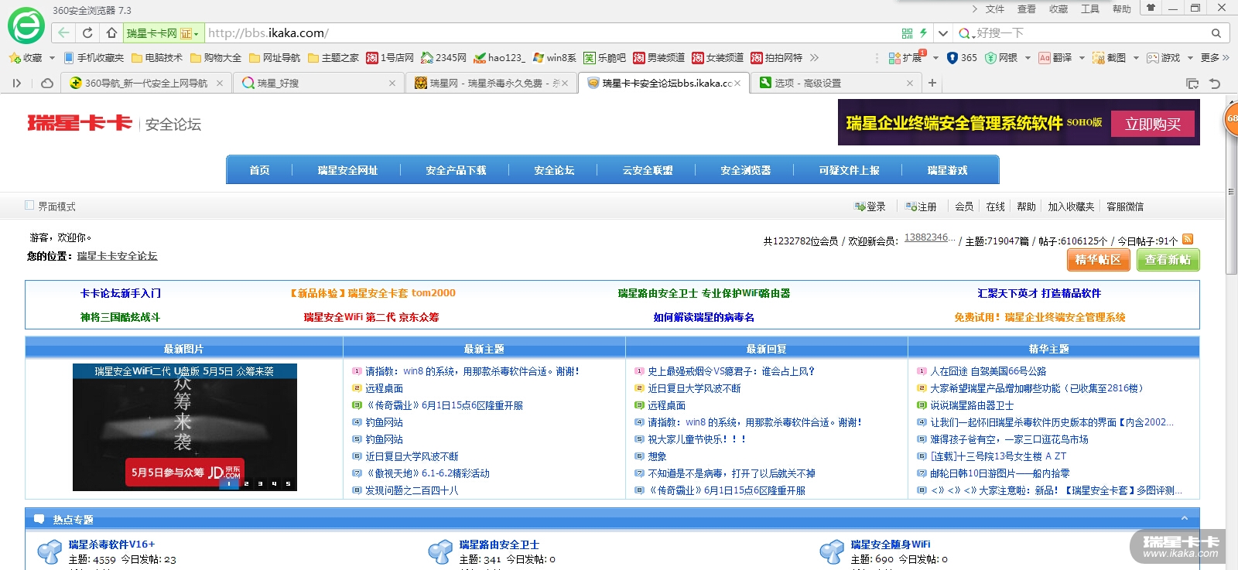Click the 360 browser logo
This screenshot has width=1238, height=570.
coord(26,26)
